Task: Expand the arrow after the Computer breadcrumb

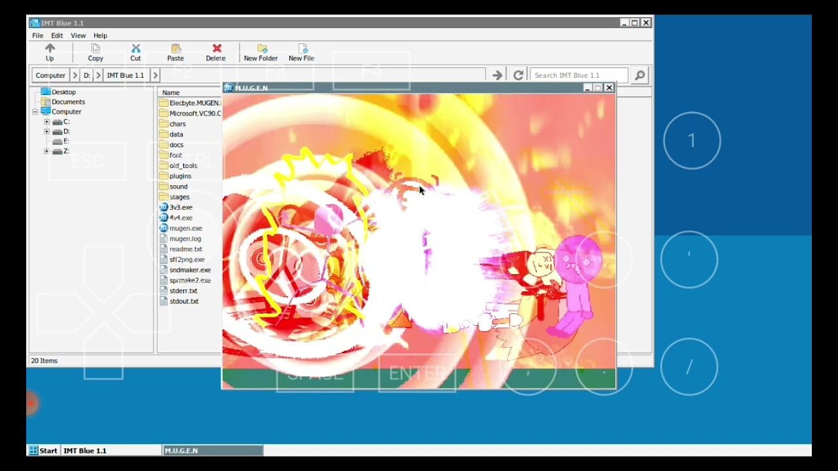Action: (75, 75)
